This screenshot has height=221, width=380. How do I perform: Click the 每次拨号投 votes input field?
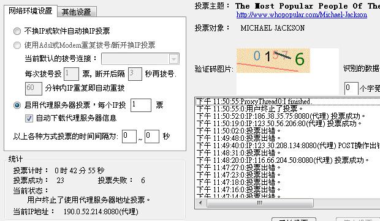pos(71,74)
